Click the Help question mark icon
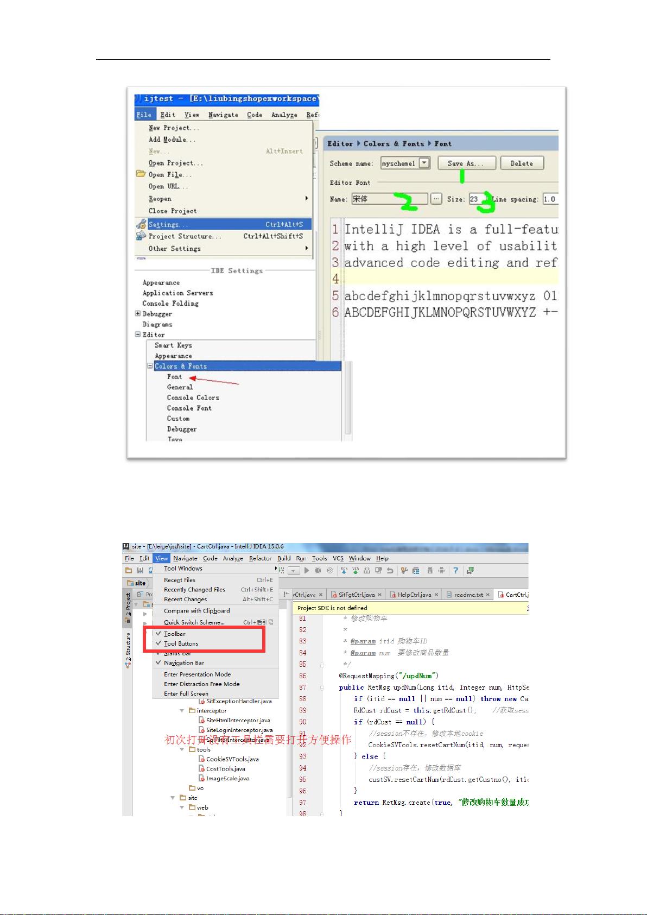 (455, 570)
